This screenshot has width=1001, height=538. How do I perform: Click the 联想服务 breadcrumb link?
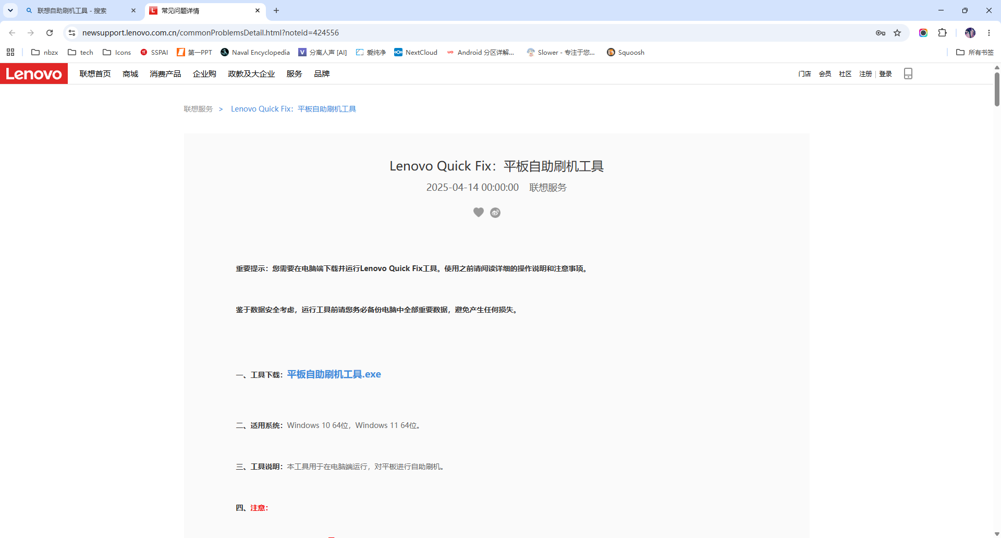pyautogui.click(x=198, y=109)
